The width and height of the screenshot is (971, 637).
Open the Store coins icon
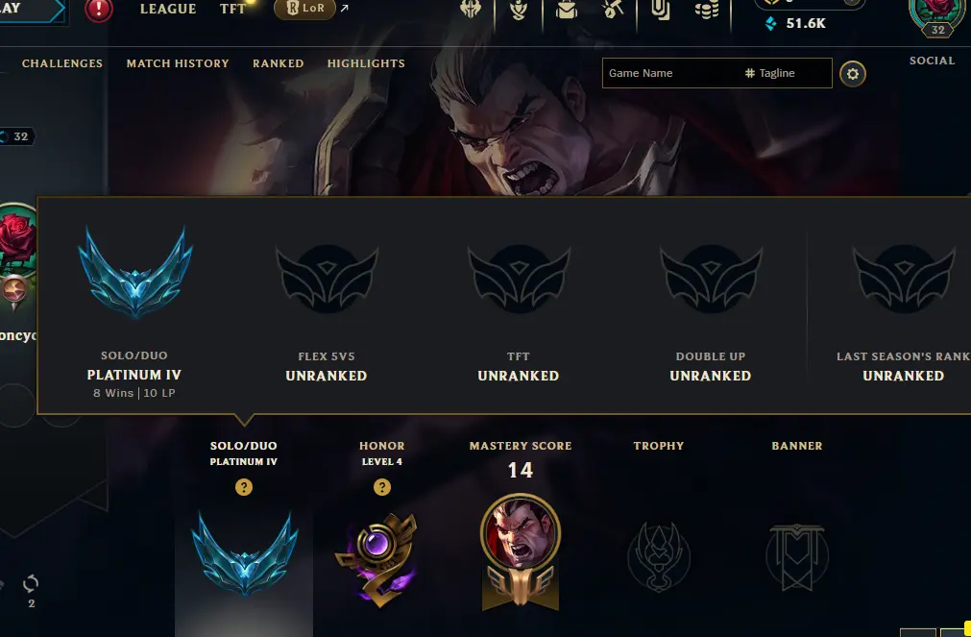pyautogui.click(x=707, y=10)
